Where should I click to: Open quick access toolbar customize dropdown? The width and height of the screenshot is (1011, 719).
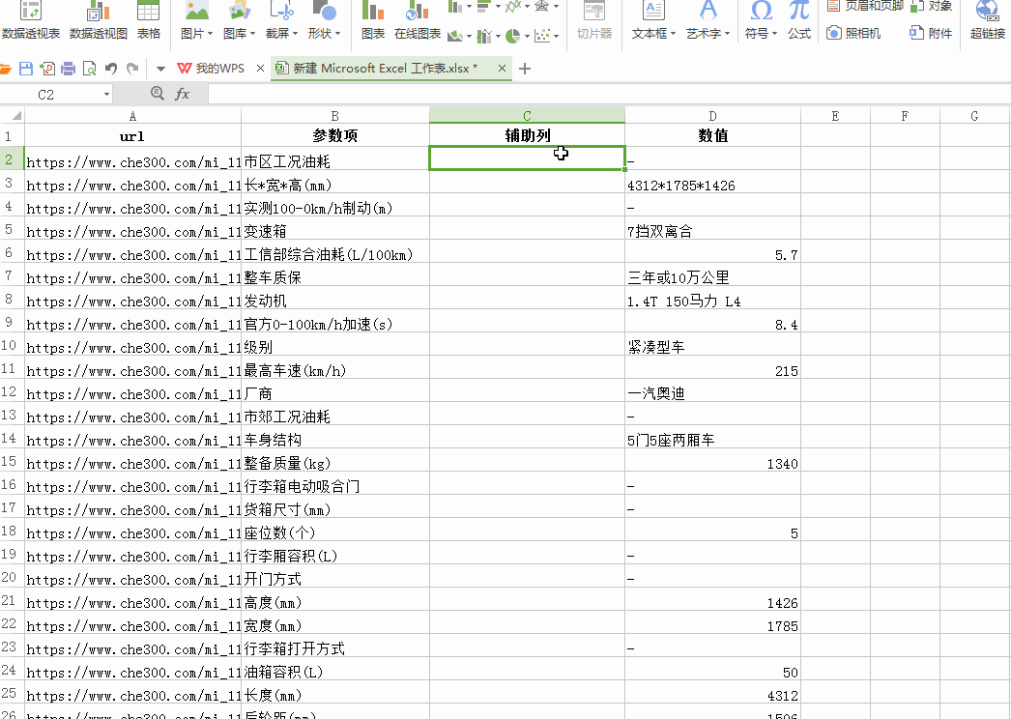pyautogui.click(x=160, y=69)
